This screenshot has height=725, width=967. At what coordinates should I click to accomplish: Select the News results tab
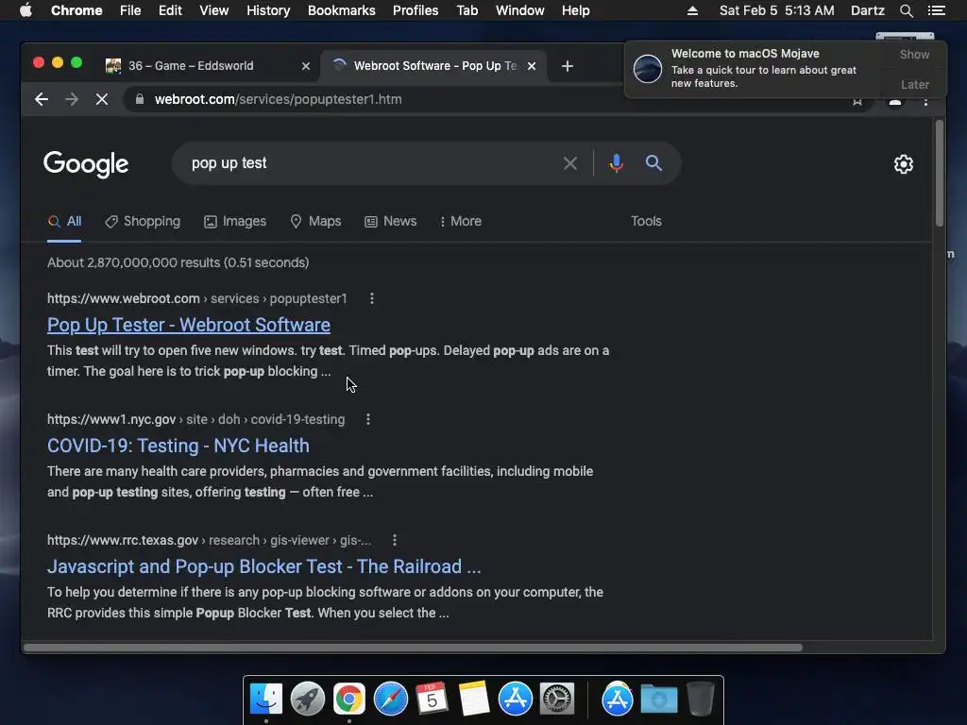pos(390,221)
